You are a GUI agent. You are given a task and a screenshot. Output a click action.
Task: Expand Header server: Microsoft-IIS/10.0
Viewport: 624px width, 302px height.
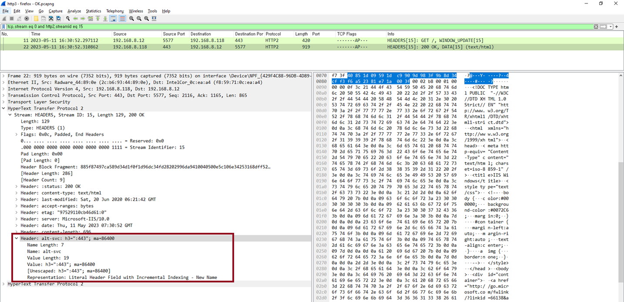pyautogui.click(x=17, y=219)
